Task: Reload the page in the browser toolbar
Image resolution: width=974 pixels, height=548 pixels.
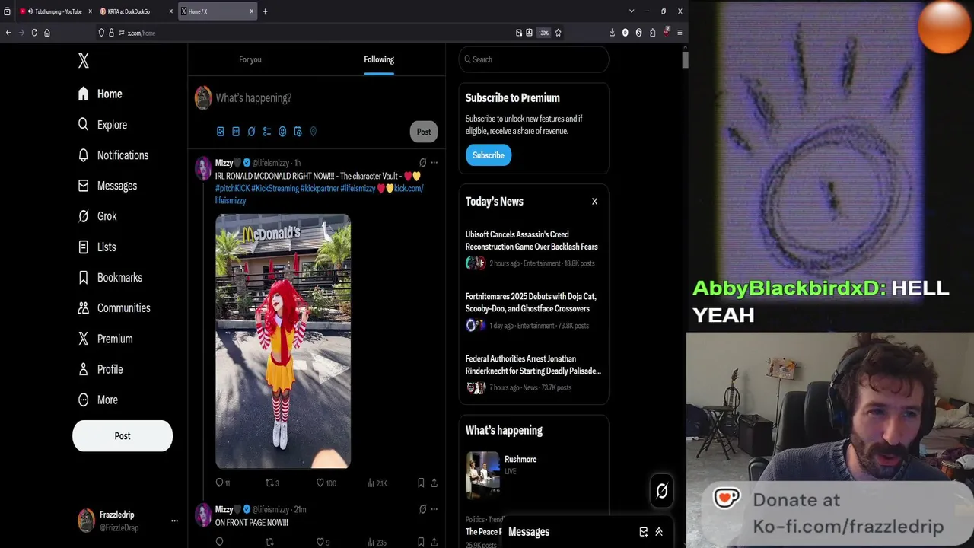Action: [34, 33]
